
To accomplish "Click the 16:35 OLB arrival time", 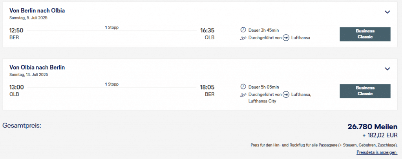I will (207, 30).
